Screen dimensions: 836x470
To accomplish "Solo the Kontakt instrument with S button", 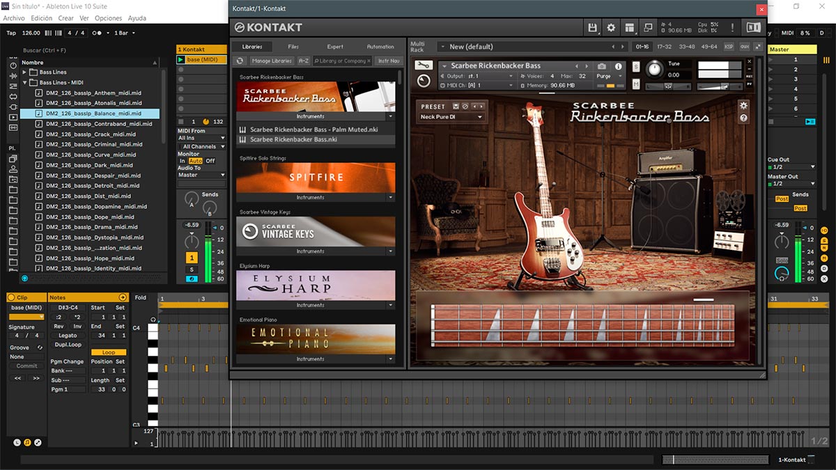I will point(636,67).
